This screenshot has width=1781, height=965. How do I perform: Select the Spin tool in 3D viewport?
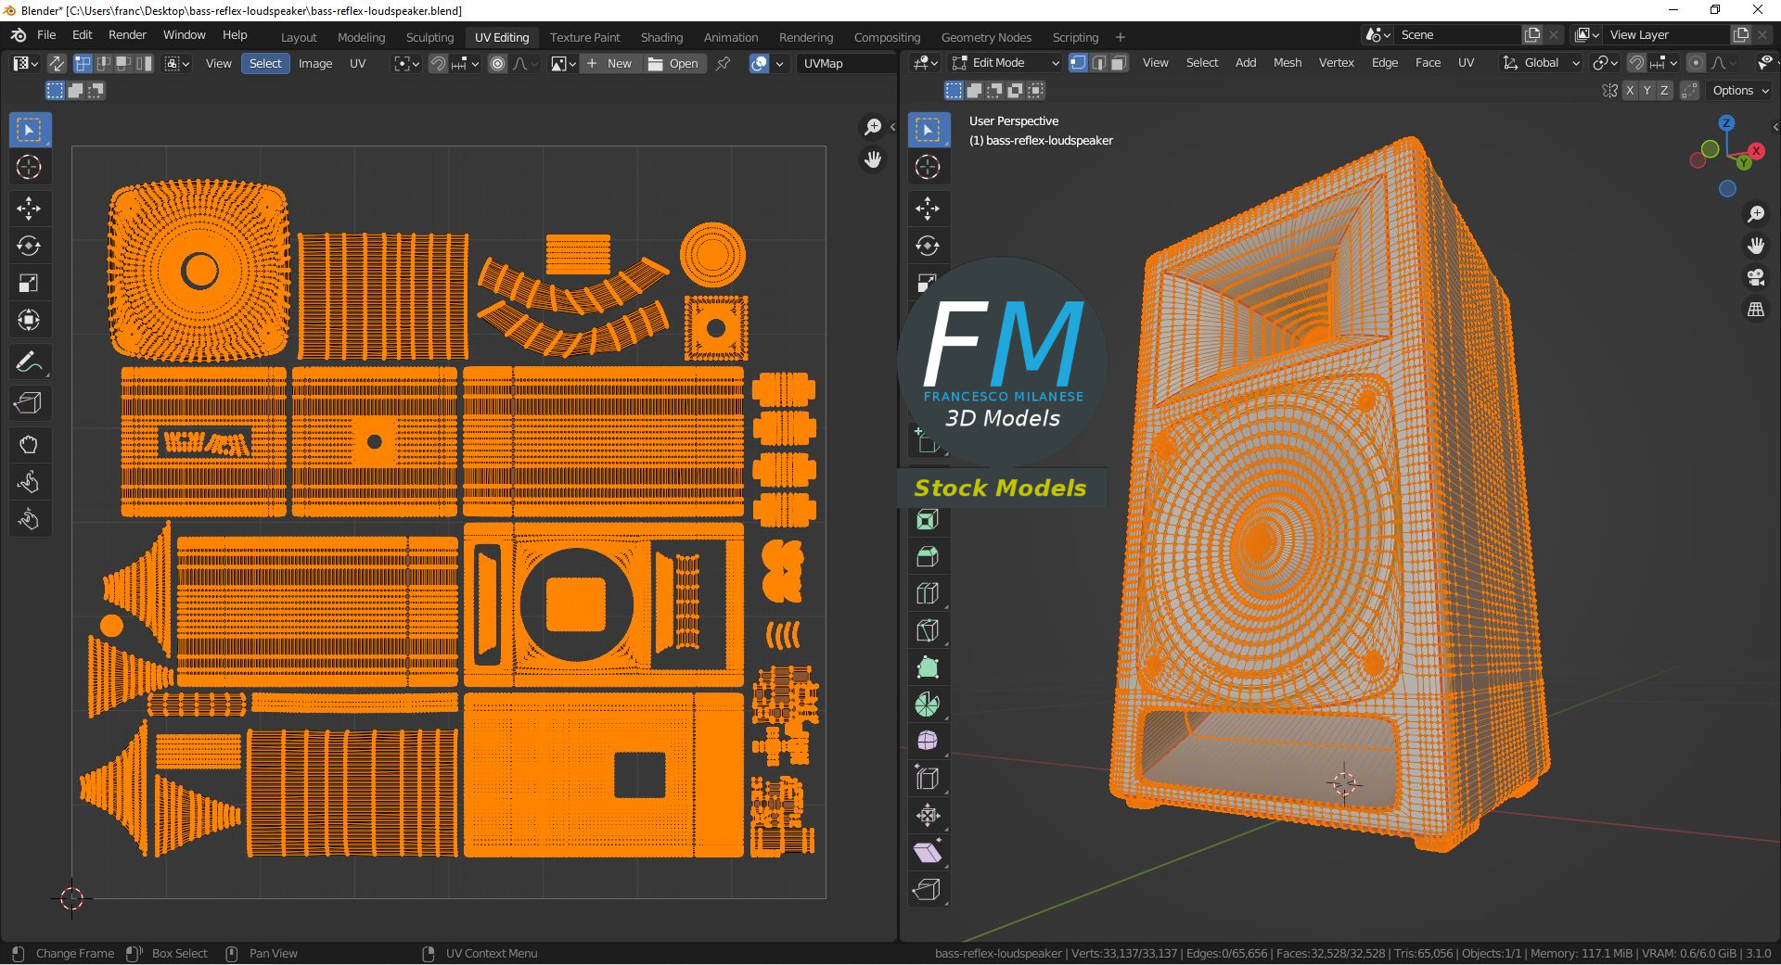(927, 705)
